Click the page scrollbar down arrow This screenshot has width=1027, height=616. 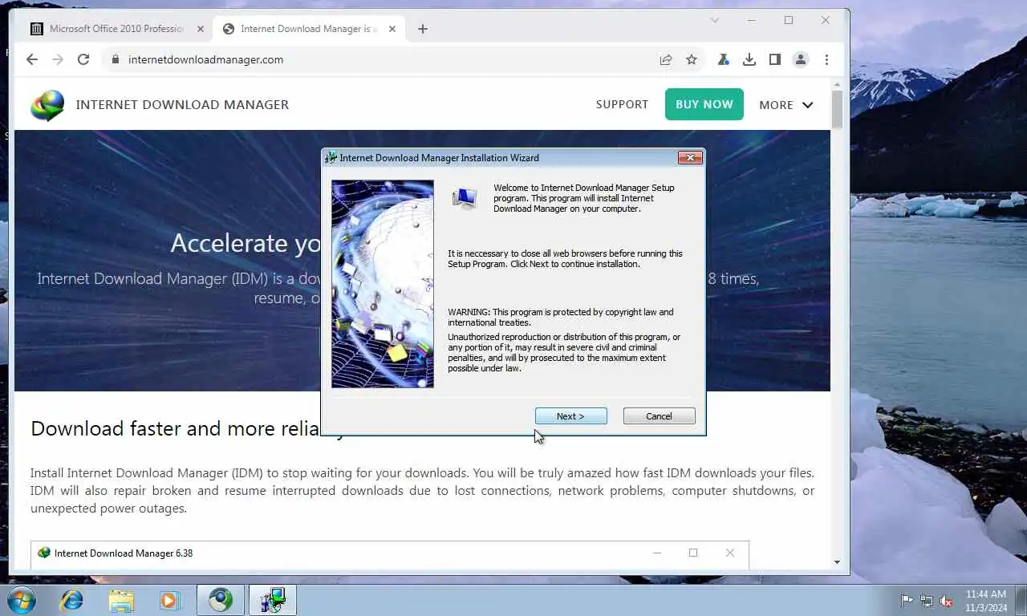coord(837,562)
